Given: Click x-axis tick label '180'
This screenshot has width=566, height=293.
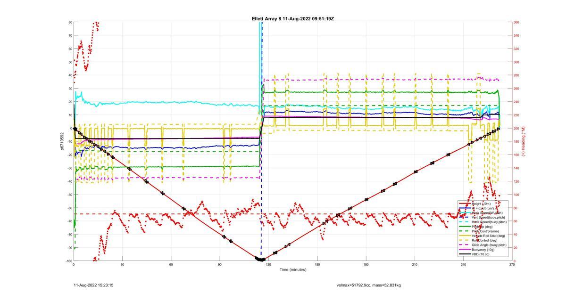Looking at the screenshot, I should 366,265.
